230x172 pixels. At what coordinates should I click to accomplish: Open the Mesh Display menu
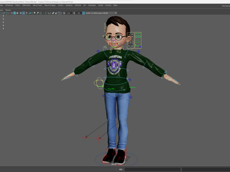50,5
